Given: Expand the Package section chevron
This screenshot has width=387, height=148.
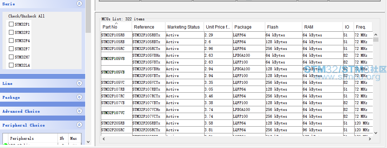Looking at the screenshot, I should 79,97.
